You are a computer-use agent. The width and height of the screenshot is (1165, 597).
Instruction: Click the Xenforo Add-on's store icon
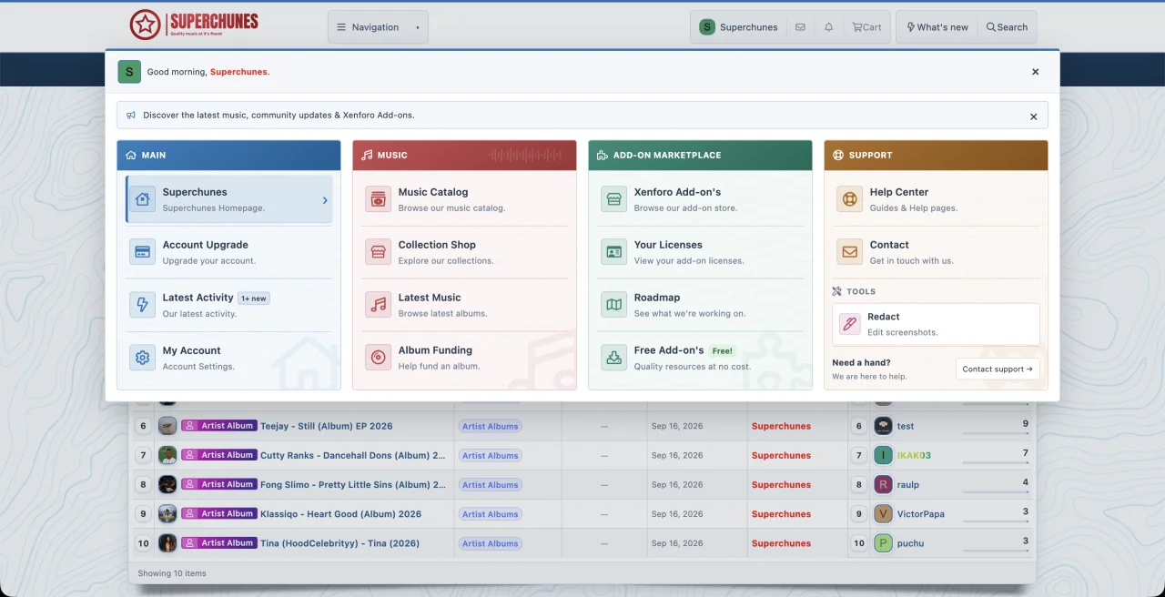click(614, 199)
